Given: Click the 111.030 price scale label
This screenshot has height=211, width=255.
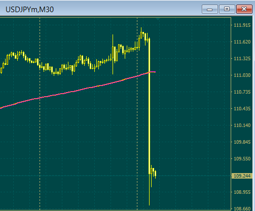Looking at the screenshot, I should 242,75.
